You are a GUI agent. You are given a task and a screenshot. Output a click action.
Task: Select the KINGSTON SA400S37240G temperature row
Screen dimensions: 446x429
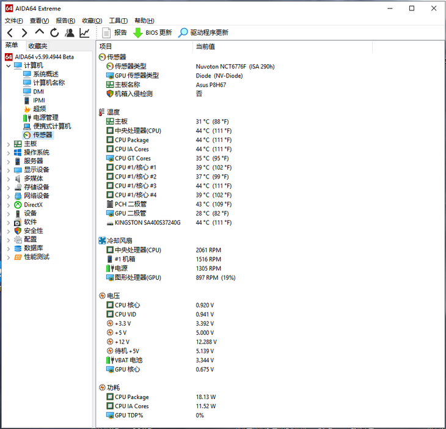click(169, 222)
